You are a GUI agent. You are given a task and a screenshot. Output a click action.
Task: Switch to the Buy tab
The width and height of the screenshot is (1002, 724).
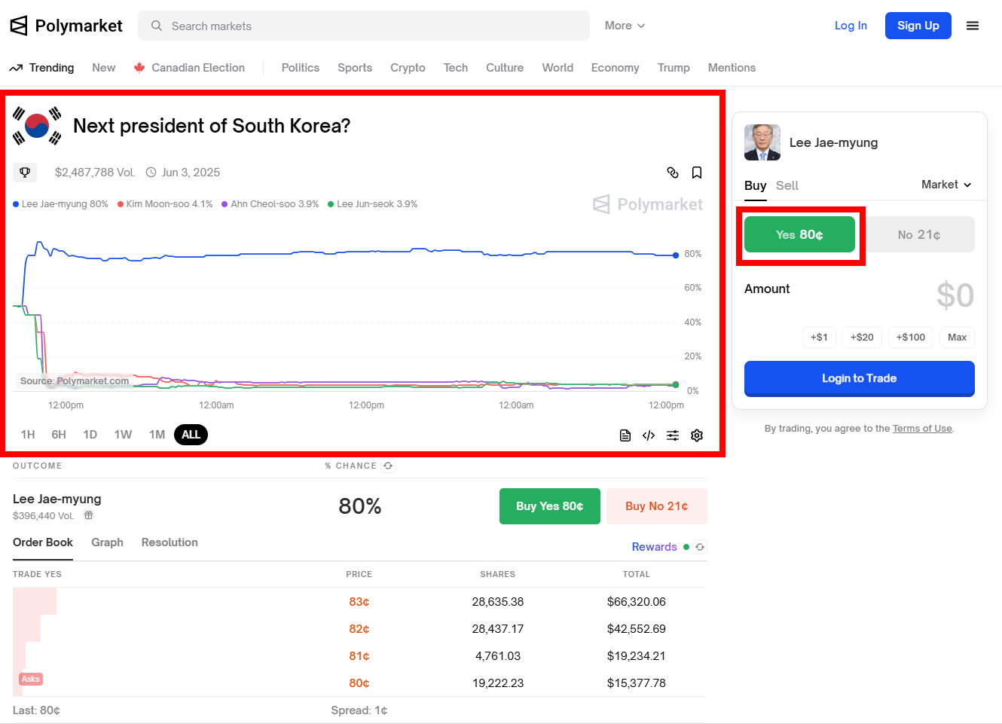click(755, 185)
